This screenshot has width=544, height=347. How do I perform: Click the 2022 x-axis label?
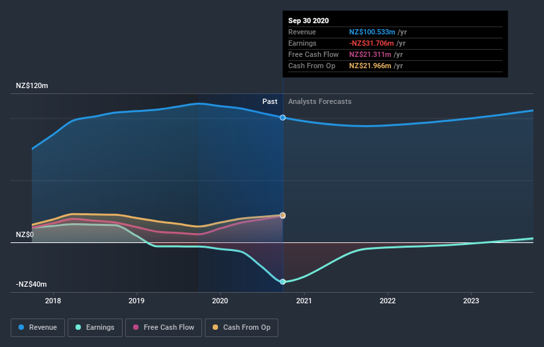388,301
